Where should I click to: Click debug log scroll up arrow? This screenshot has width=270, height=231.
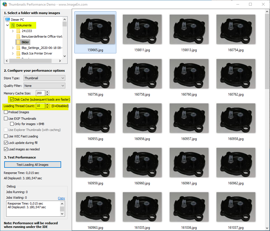(x=62, y=204)
